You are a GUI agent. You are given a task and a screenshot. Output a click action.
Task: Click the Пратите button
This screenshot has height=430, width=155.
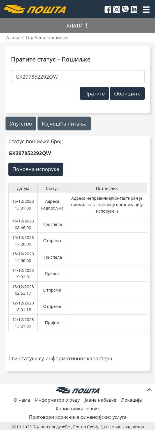tap(94, 94)
